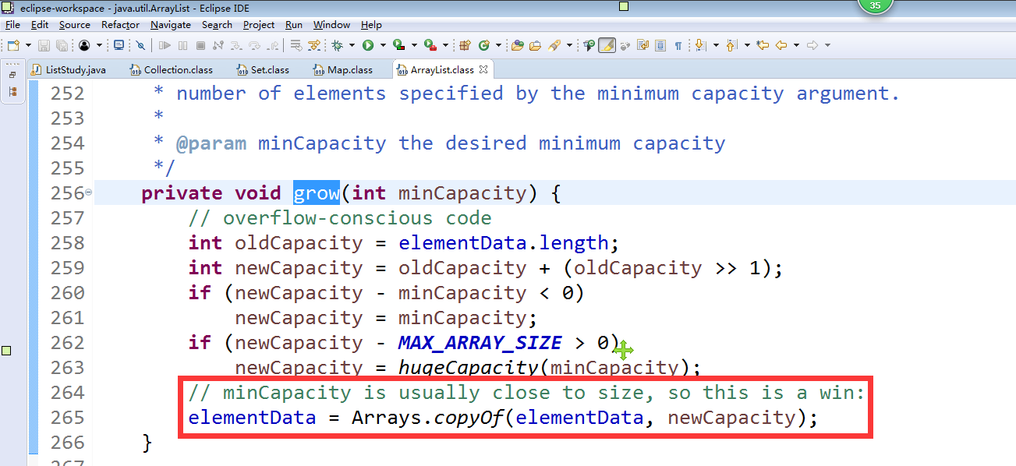Click the blue monitor console icon
The height and width of the screenshot is (466, 1016).
tap(119, 45)
